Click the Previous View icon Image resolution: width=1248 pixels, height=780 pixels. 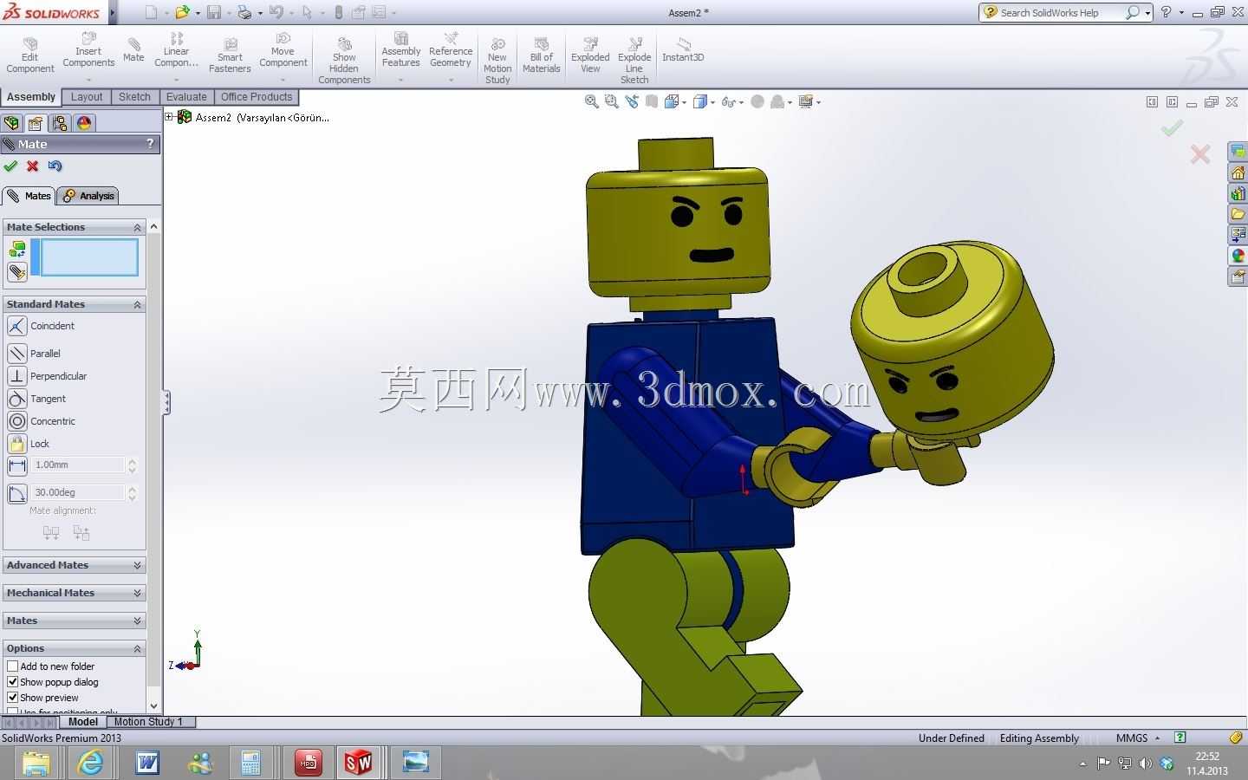(x=632, y=101)
